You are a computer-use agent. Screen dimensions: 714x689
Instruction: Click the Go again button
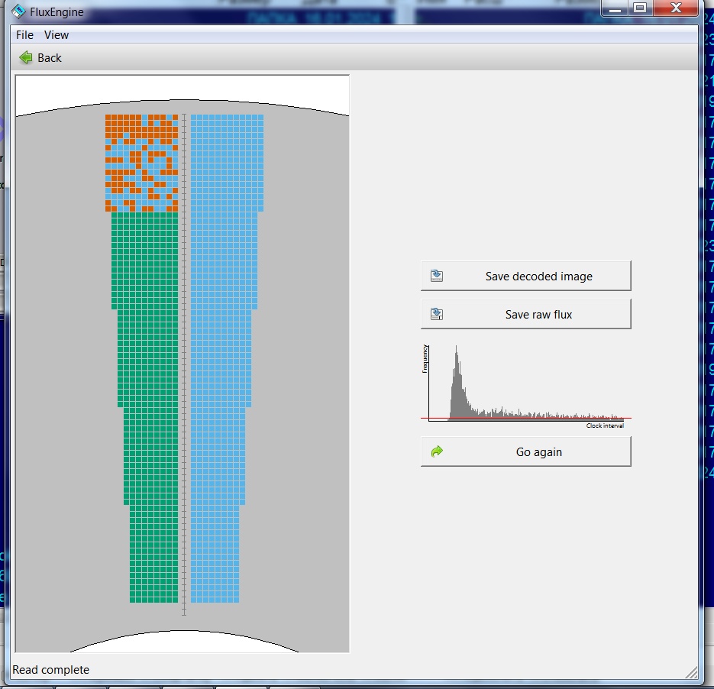point(526,451)
